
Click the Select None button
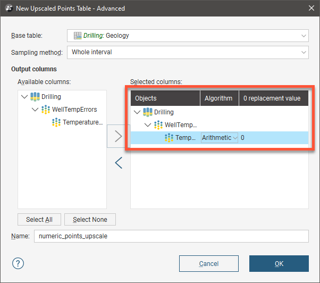90,220
